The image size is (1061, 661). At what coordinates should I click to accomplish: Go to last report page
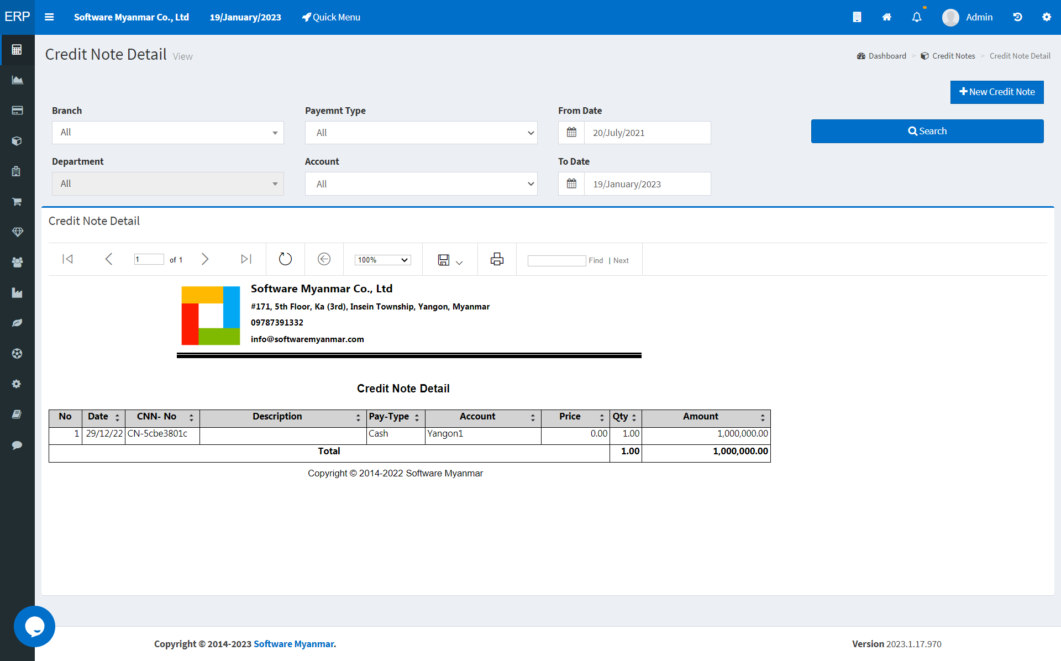[x=246, y=259]
